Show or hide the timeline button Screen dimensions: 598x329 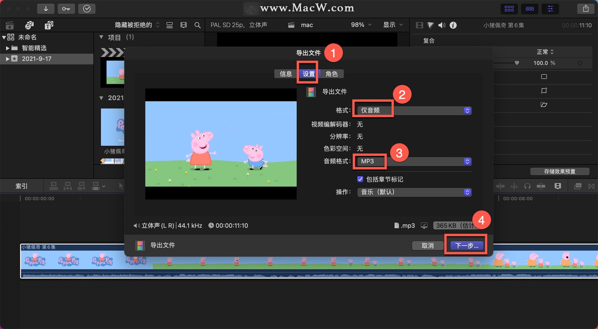pos(530,9)
